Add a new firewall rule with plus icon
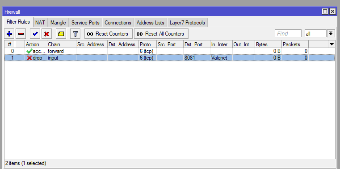Image resolution: width=340 pixels, height=169 pixels. (x=9, y=34)
